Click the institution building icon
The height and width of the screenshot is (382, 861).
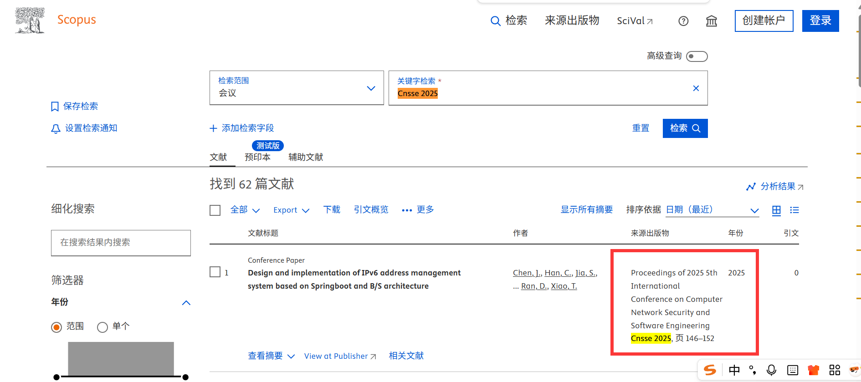(712, 21)
